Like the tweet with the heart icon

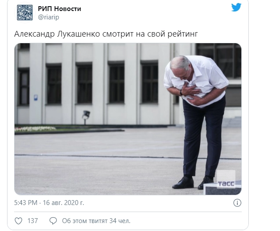pos(18,221)
